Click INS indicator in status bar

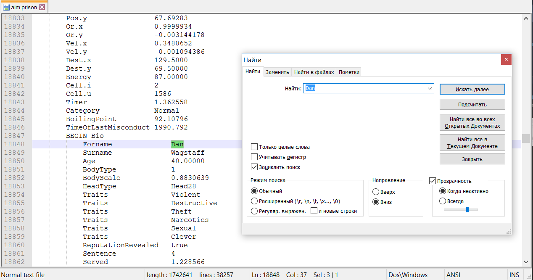pos(514,275)
